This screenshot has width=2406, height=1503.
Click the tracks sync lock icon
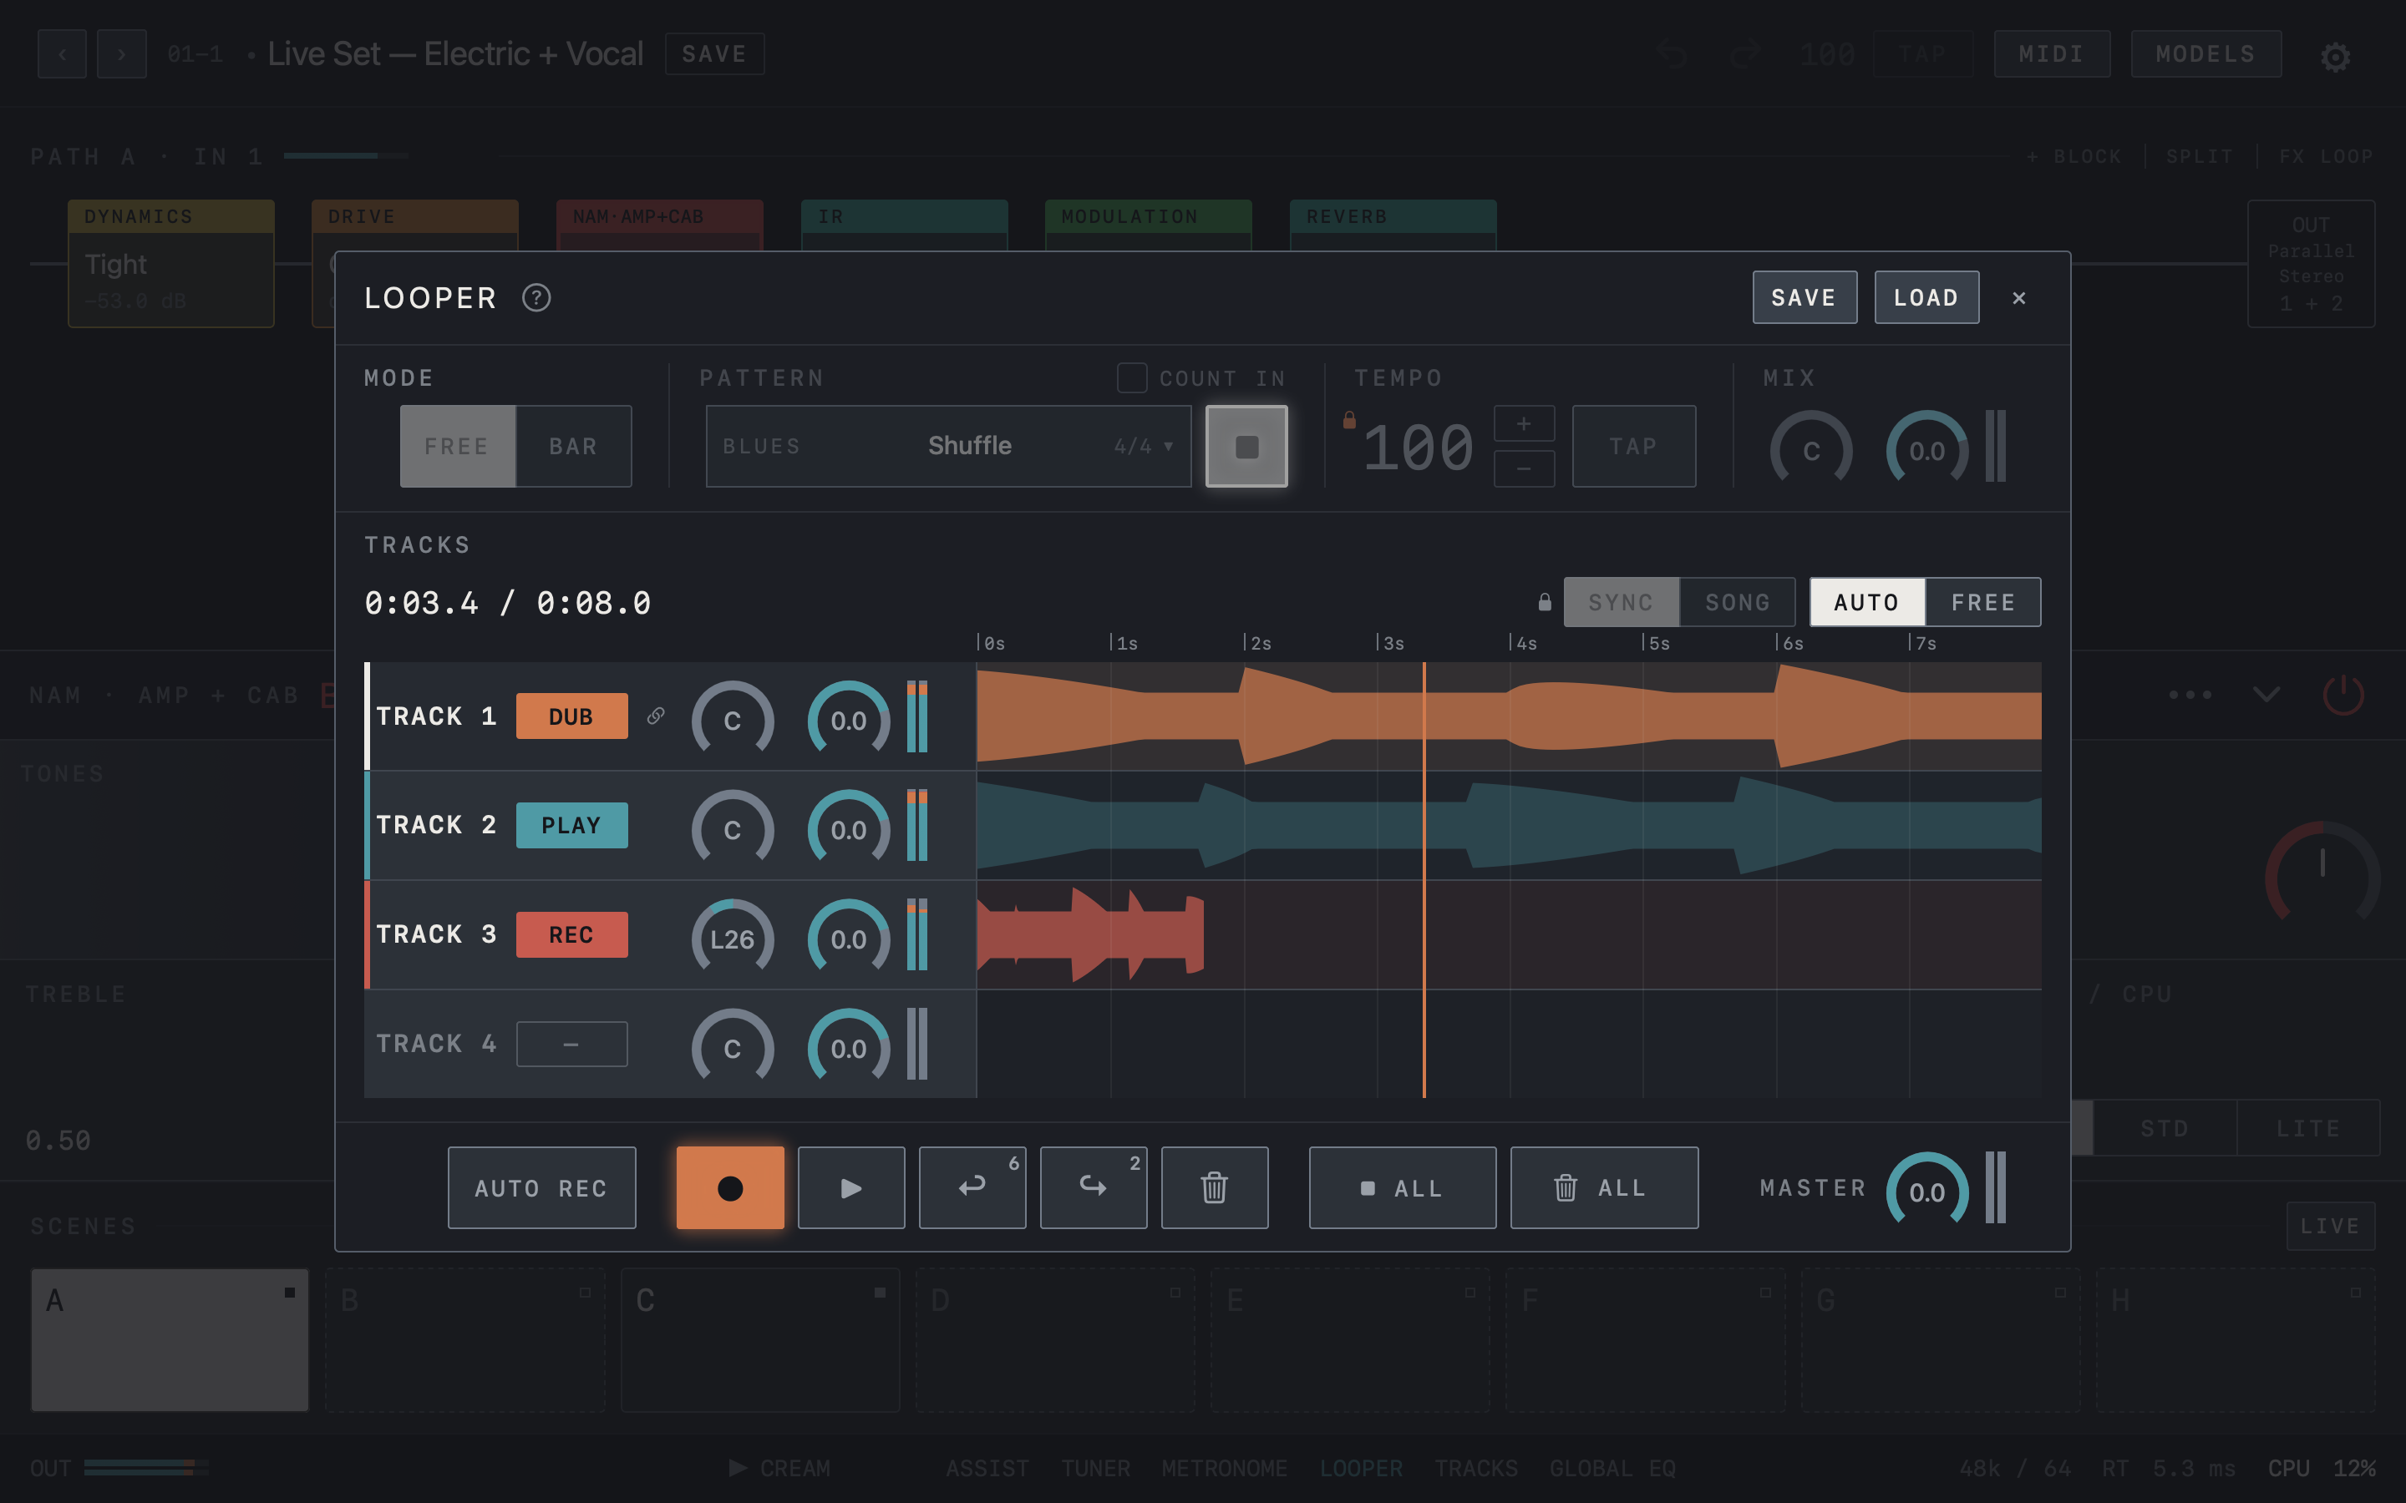[1544, 601]
